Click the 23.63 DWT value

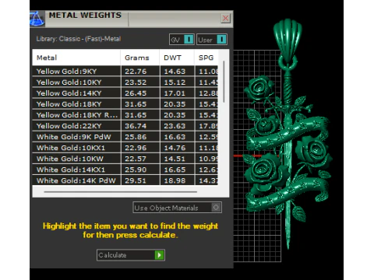[x=175, y=126]
